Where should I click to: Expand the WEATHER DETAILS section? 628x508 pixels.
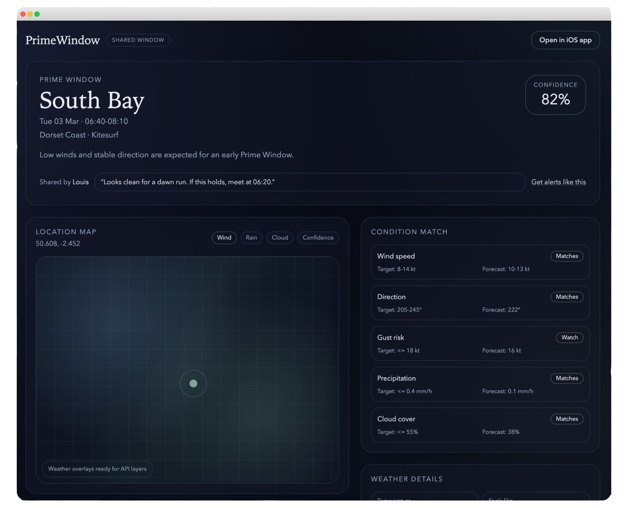pyautogui.click(x=407, y=479)
